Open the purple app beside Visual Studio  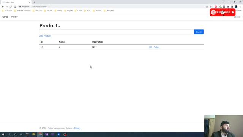(x=52, y=134)
